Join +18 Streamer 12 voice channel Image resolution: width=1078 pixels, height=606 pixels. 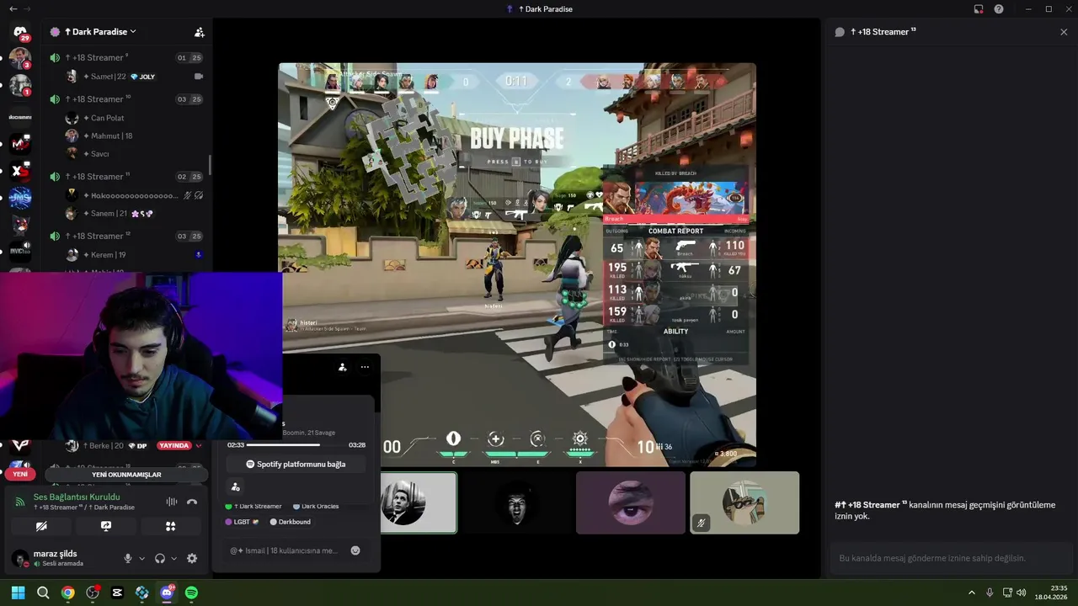pyautogui.click(x=126, y=236)
